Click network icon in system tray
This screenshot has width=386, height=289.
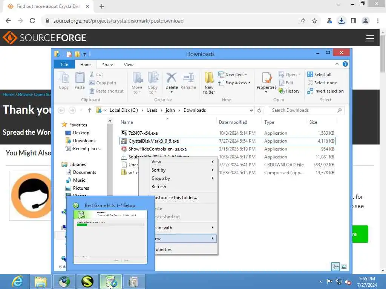click(x=339, y=282)
